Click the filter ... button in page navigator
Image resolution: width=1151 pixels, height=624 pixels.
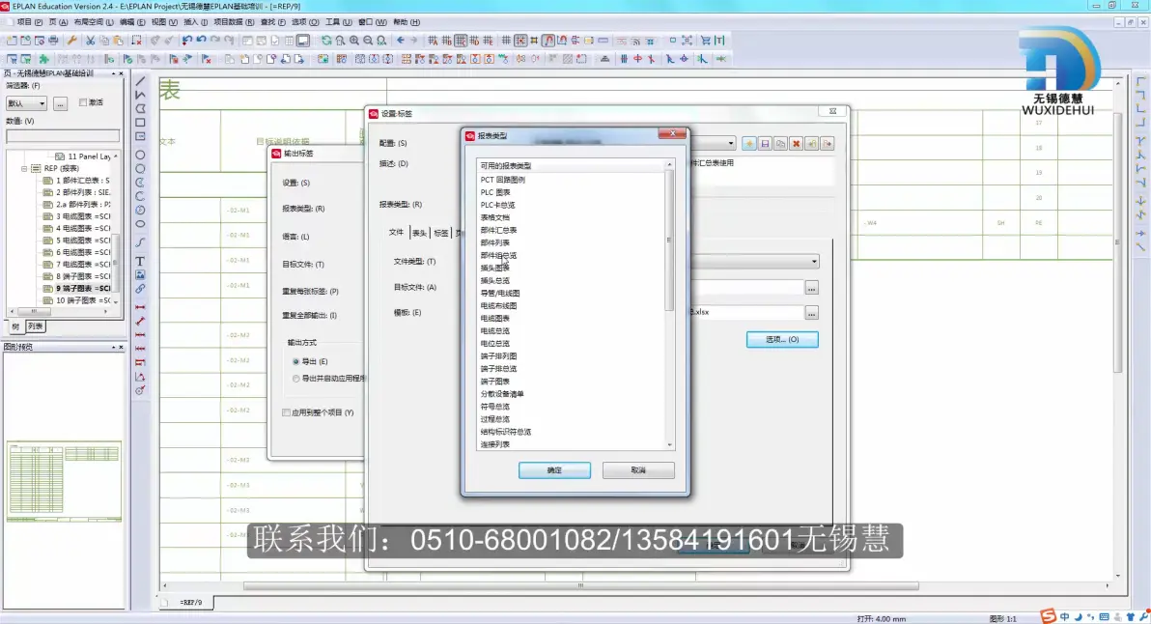[x=60, y=103]
